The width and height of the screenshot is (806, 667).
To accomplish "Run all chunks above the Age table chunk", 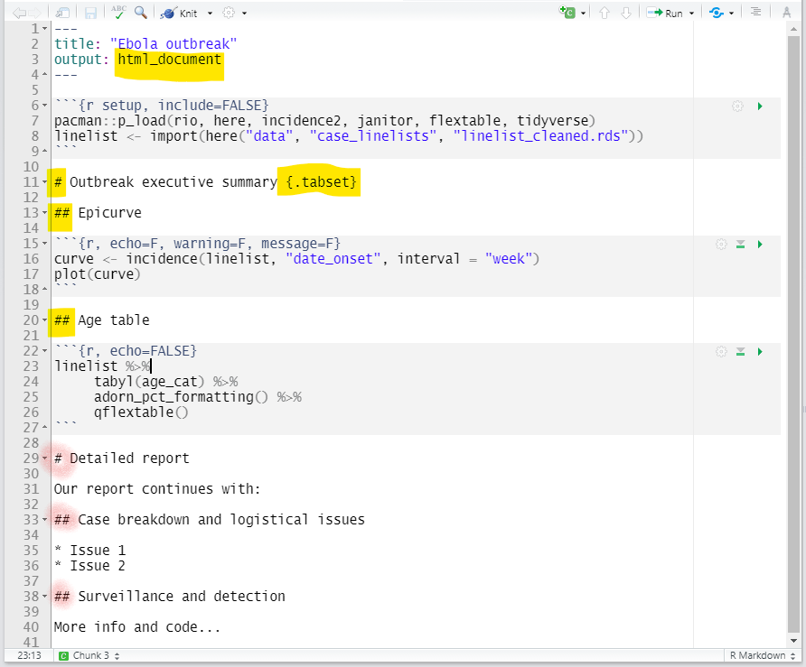I will (x=740, y=351).
